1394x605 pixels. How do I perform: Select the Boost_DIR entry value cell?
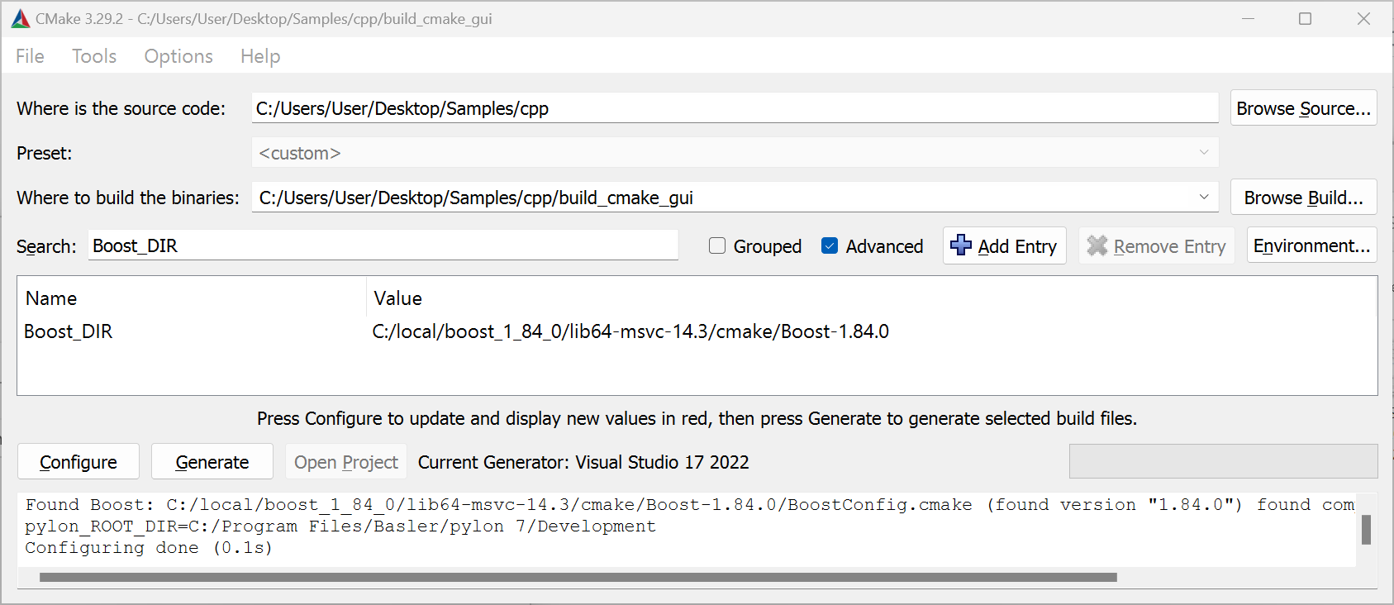[x=630, y=332]
